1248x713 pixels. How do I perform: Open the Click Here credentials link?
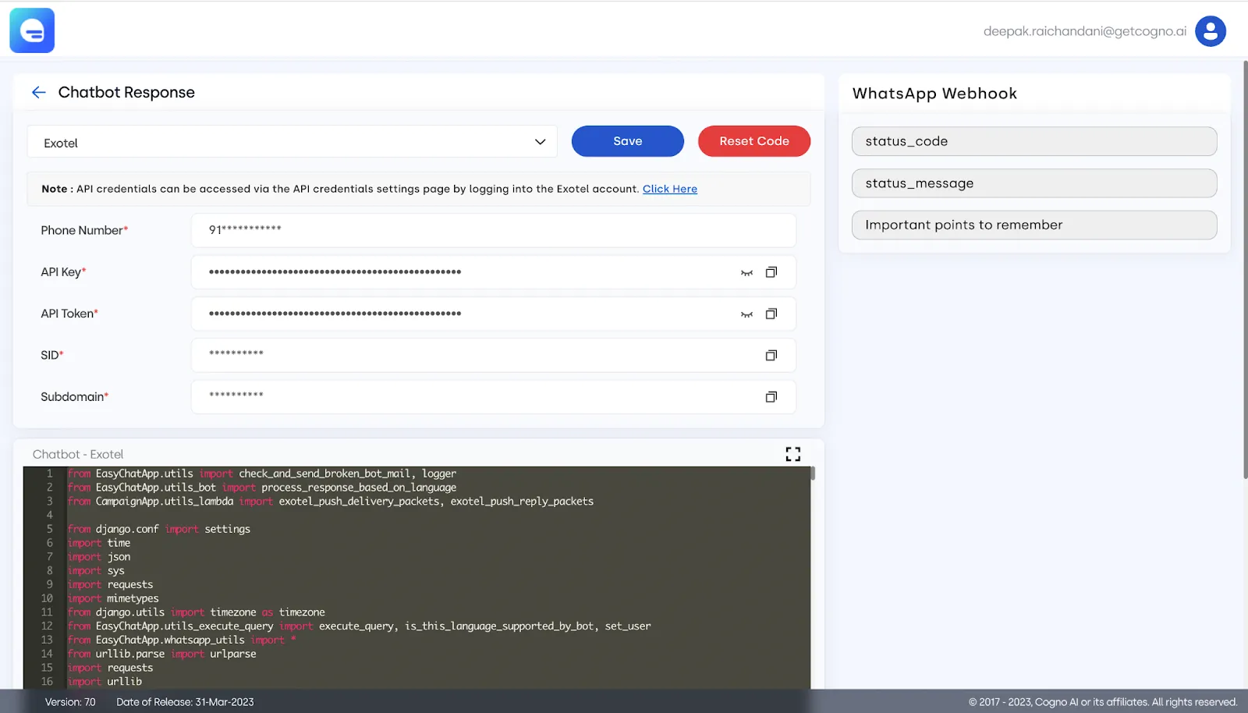point(669,189)
